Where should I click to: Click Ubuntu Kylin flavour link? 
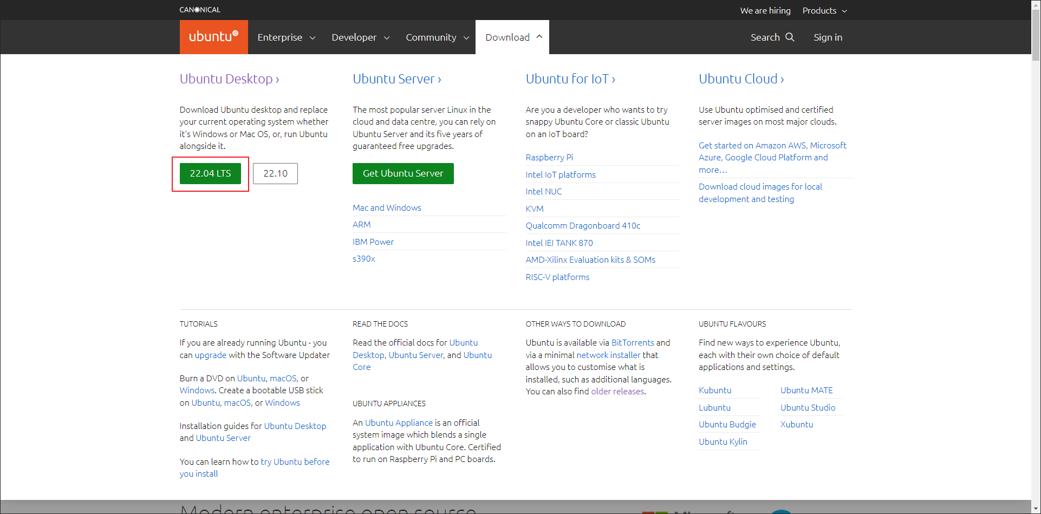(x=723, y=441)
